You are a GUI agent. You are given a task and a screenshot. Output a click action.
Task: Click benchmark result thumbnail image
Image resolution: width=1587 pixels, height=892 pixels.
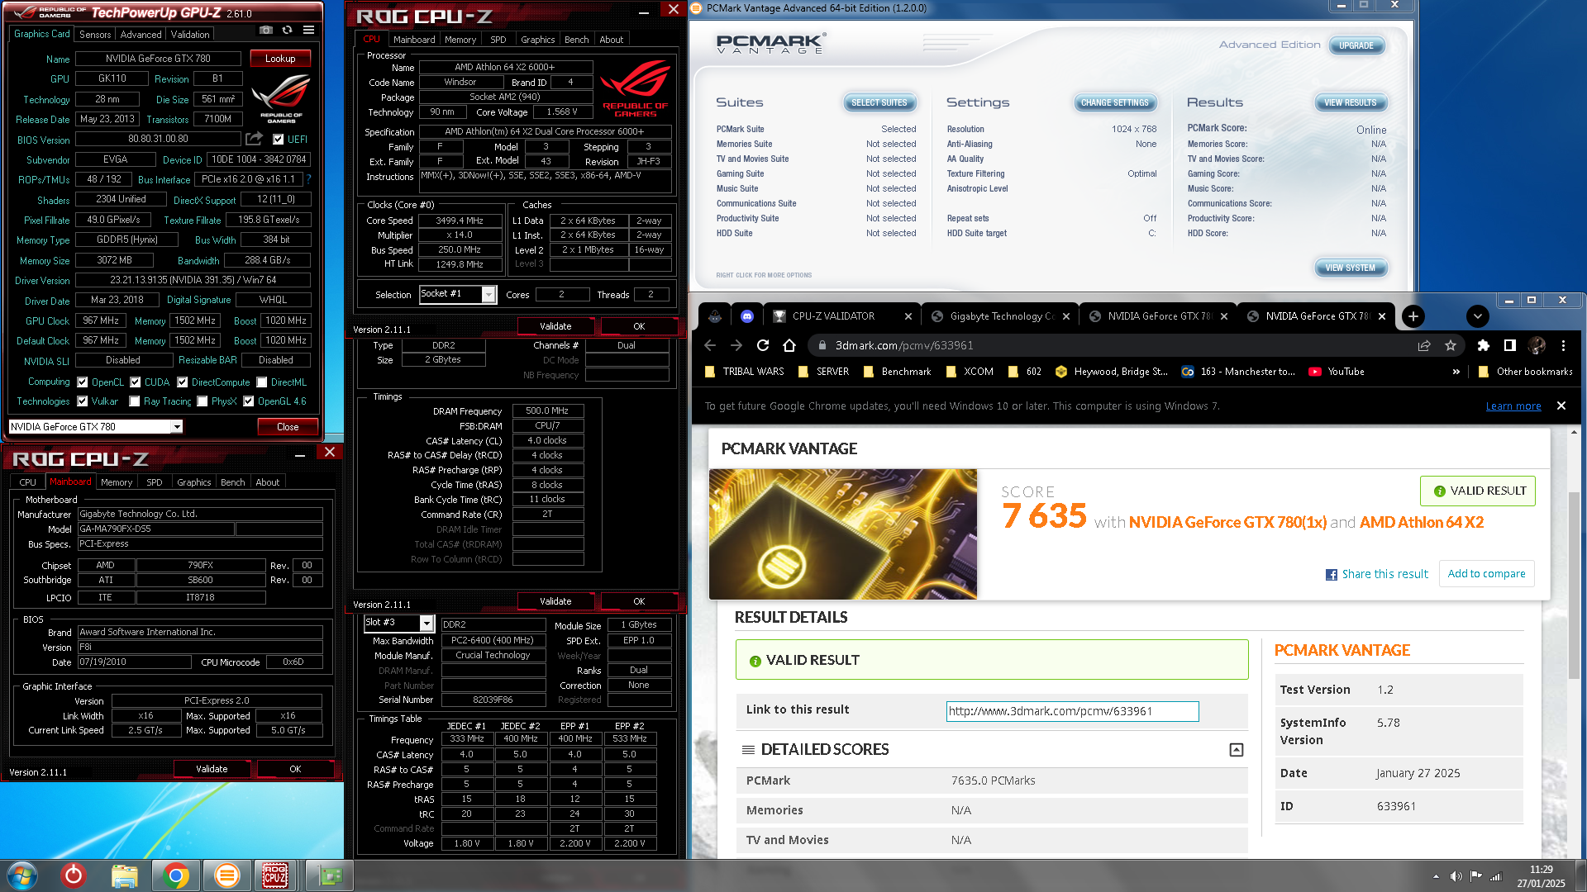pyautogui.click(x=843, y=534)
